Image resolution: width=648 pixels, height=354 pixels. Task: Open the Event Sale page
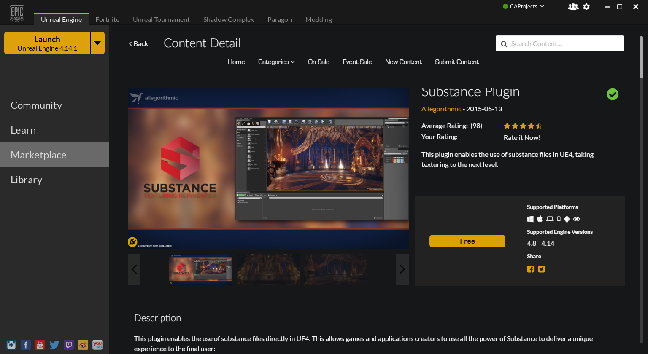coord(357,62)
